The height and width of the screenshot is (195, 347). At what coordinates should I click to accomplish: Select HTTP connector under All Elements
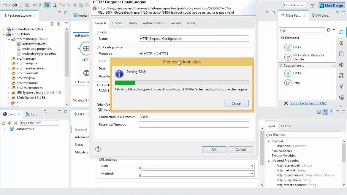pos(293,47)
